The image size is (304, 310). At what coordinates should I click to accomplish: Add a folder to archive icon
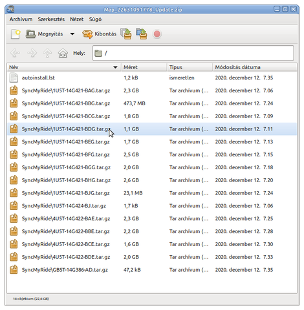pyautogui.click(x=142, y=34)
